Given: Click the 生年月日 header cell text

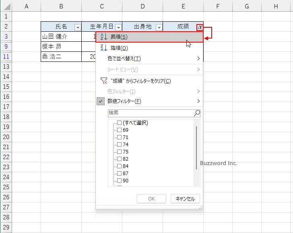Looking at the screenshot, I should [102, 27].
